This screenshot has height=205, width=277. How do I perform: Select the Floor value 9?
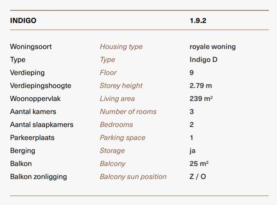pyautogui.click(x=192, y=73)
